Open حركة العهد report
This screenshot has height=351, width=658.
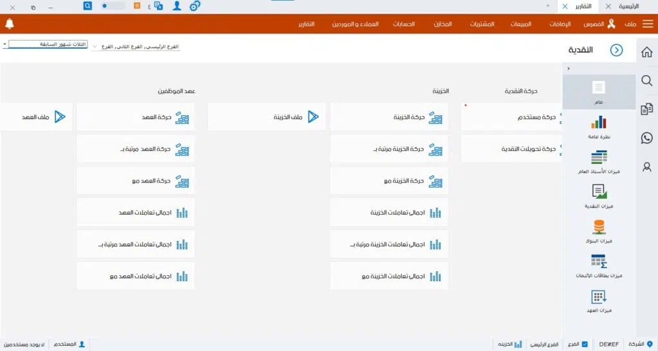(x=135, y=117)
